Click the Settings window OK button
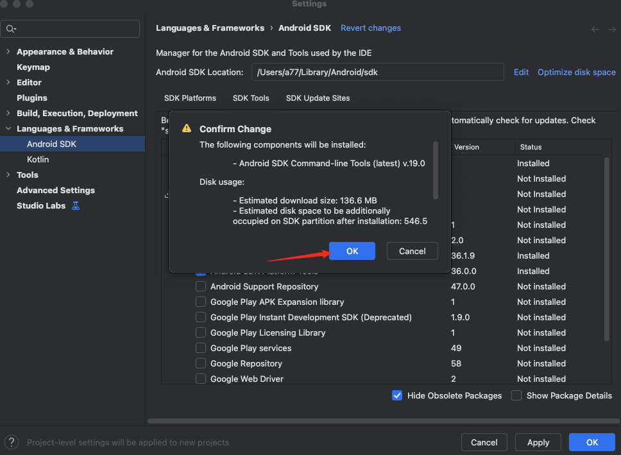621x455 pixels. click(592, 442)
